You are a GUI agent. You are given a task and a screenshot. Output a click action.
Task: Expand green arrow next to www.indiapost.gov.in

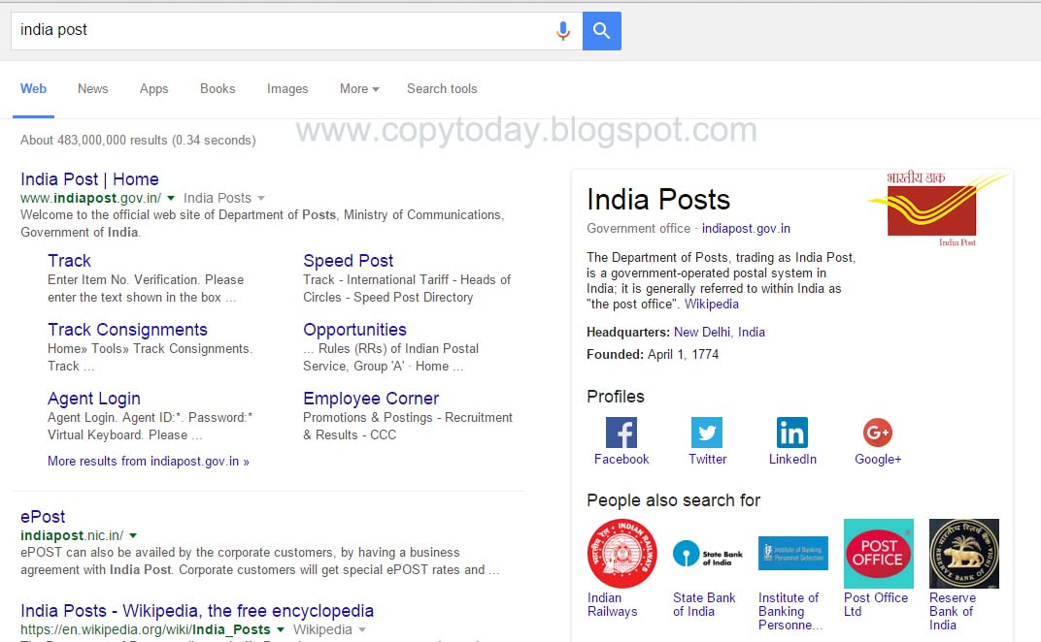tap(171, 198)
